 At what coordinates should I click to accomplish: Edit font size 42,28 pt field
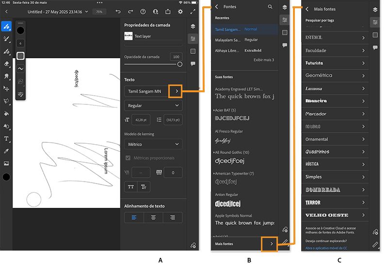click(141, 120)
